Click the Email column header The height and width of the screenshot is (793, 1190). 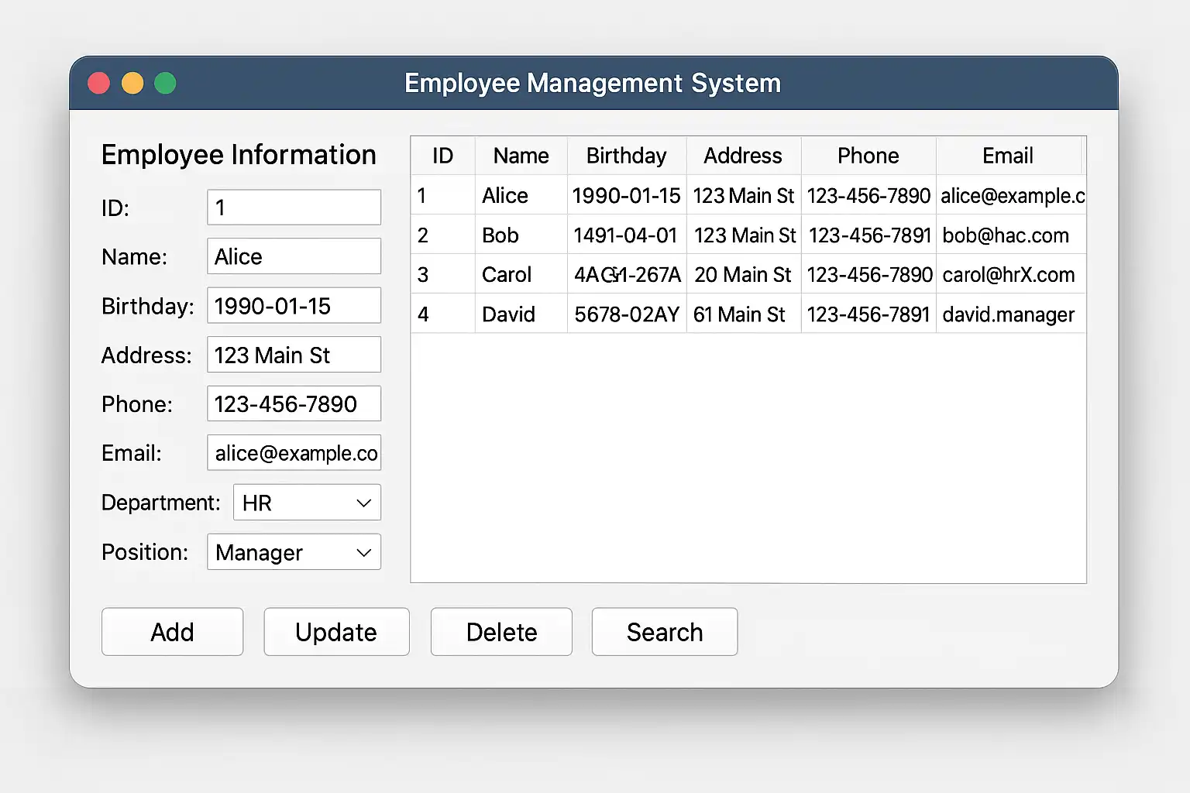point(1007,156)
